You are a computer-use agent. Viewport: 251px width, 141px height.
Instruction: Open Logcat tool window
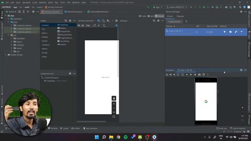(64, 128)
